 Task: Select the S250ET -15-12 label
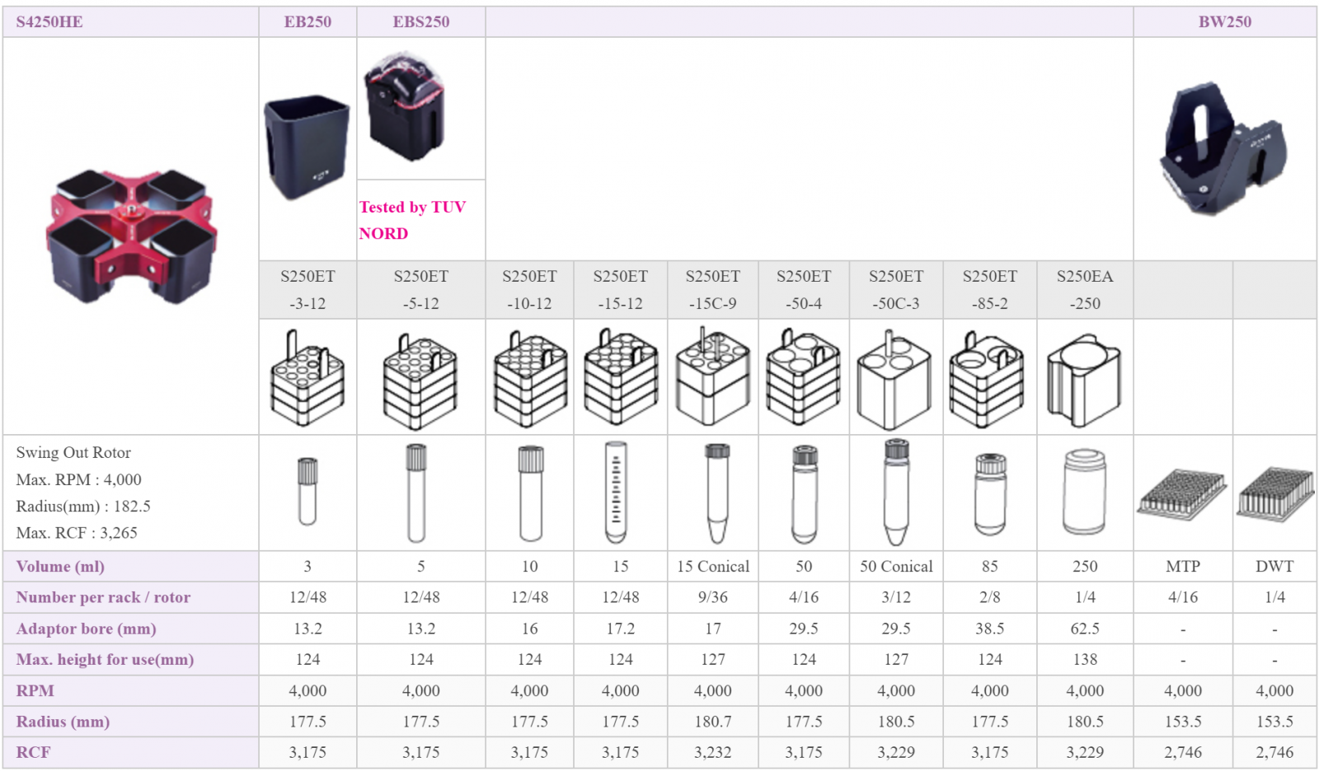pyautogui.click(x=621, y=290)
